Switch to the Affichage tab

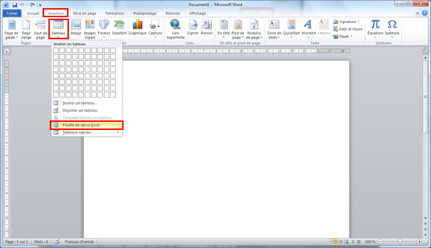197,13
